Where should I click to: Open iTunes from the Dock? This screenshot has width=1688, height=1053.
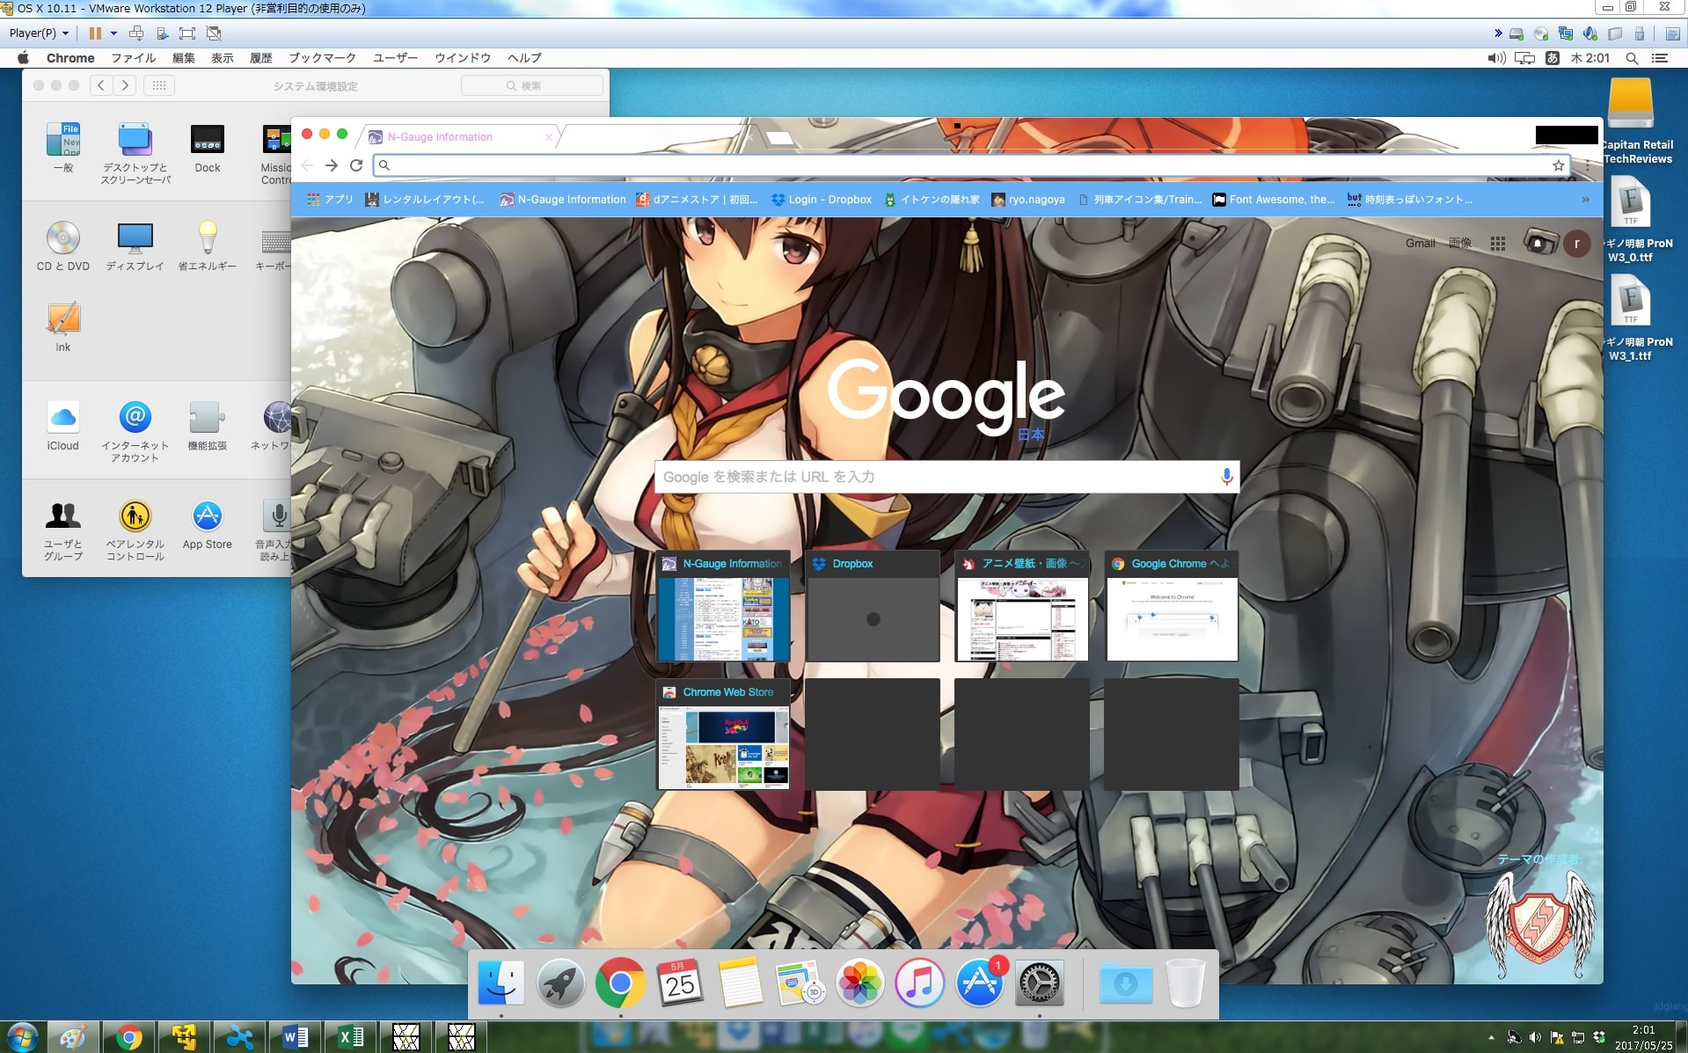pyautogui.click(x=919, y=983)
